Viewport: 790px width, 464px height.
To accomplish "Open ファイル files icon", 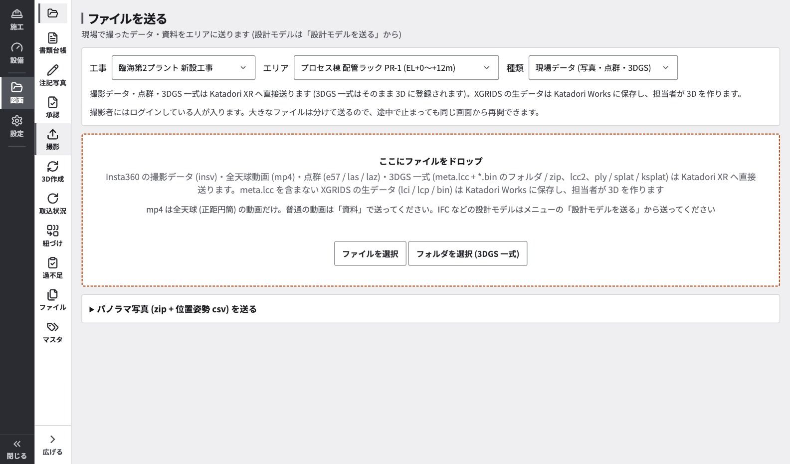I will [52, 300].
